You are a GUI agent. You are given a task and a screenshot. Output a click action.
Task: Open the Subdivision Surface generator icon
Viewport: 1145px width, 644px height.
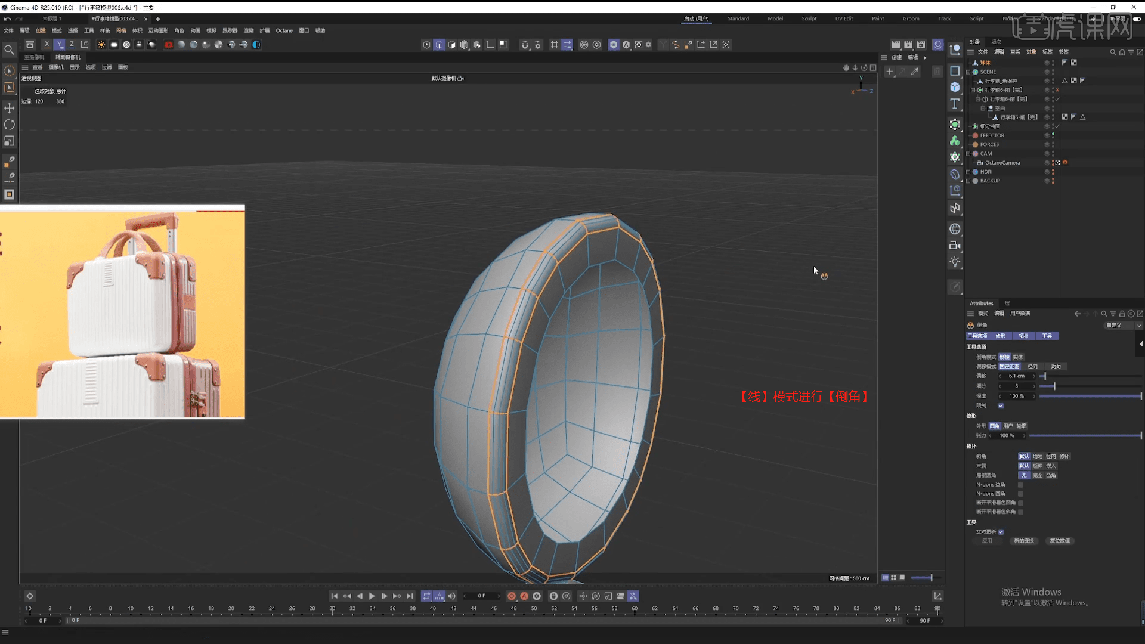click(955, 125)
